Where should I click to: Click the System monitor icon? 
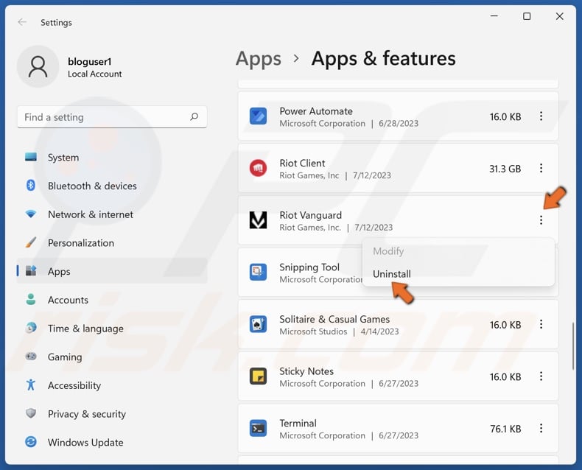(31, 157)
